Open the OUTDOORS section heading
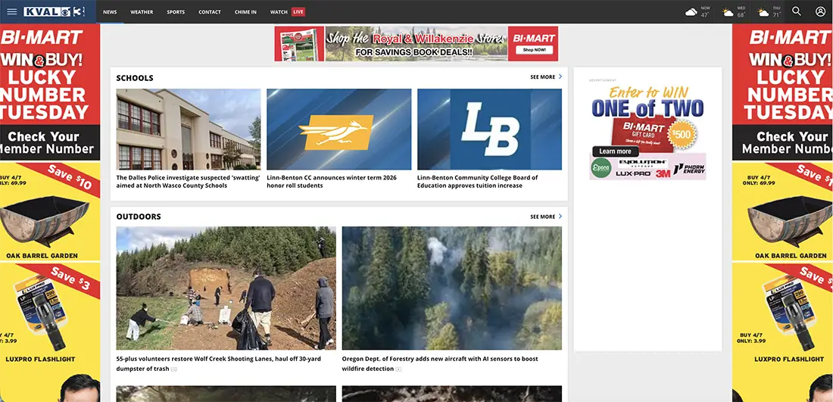The image size is (833, 402). click(x=139, y=217)
